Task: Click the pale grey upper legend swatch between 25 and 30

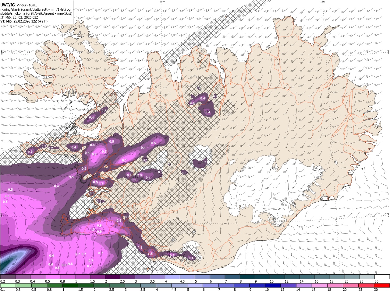Action: click(x=367, y=277)
